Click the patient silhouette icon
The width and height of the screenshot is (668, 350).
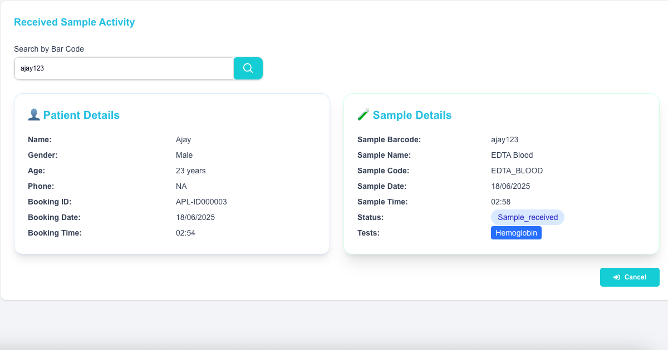(x=33, y=115)
